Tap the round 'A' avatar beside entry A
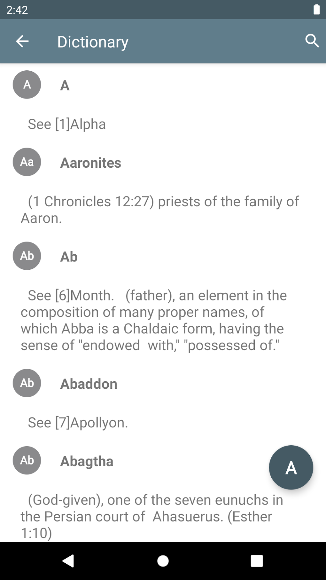Screen dimensions: 326x580 (x=27, y=85)
